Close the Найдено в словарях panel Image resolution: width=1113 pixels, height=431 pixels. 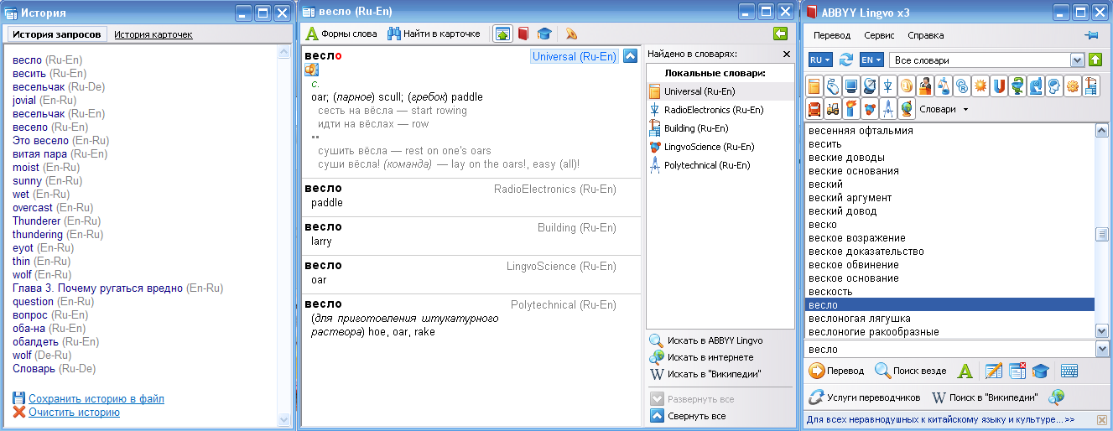click(786, 54)
